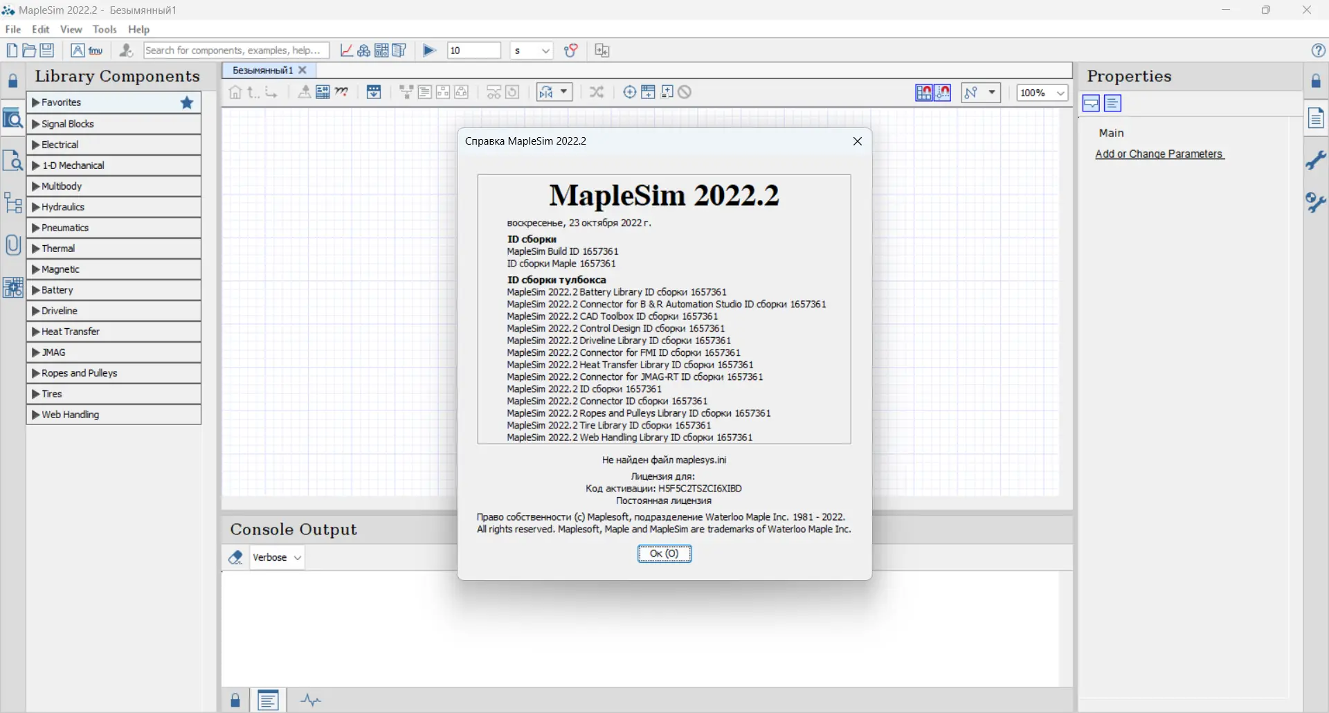The image size is (1329, 713).
Task: Expand the Ropes and Pulleys library
Action: [114, 373]
